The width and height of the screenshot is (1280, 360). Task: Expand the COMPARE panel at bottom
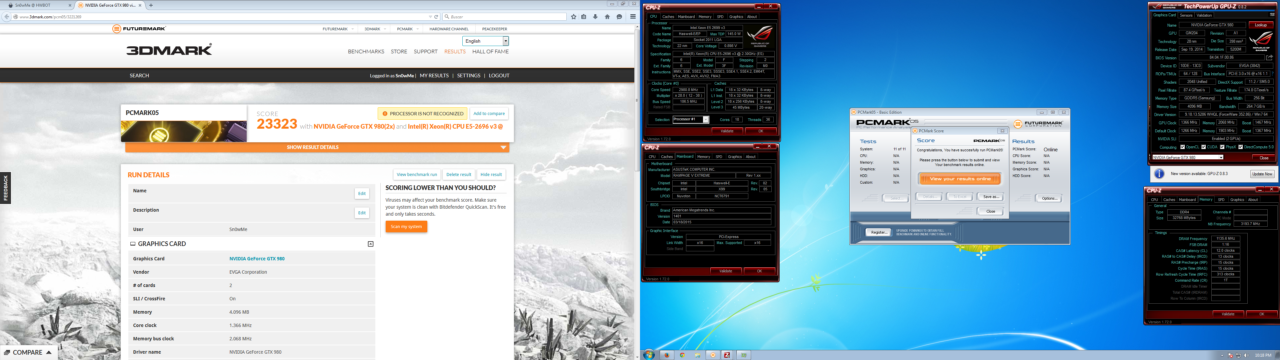point(28,353)
